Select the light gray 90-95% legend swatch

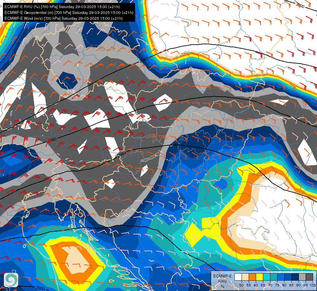coord(302,277)
